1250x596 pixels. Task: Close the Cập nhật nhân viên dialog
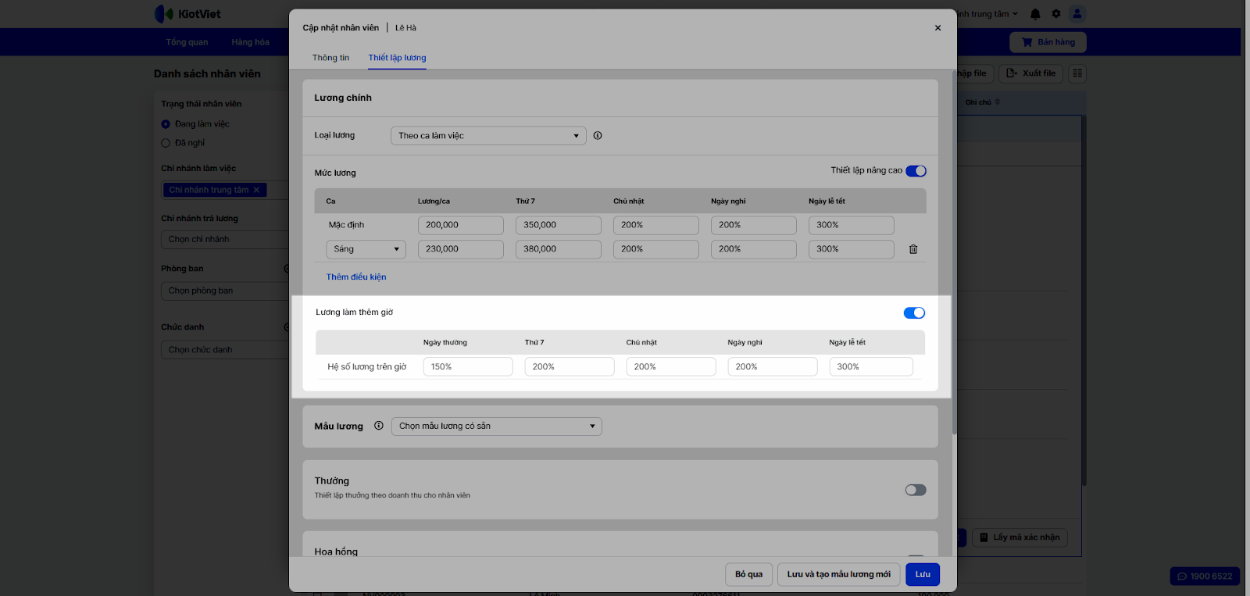[x=937, y=28]
